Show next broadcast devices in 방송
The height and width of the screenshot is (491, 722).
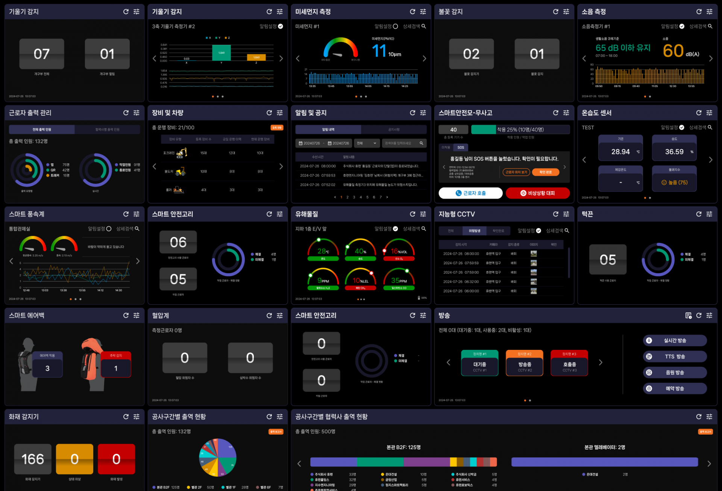(x=601, y=362)
